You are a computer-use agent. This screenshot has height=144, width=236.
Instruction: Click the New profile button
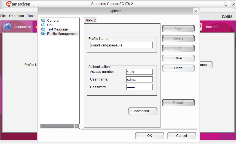pyautogui.click(x=178, y=29)
